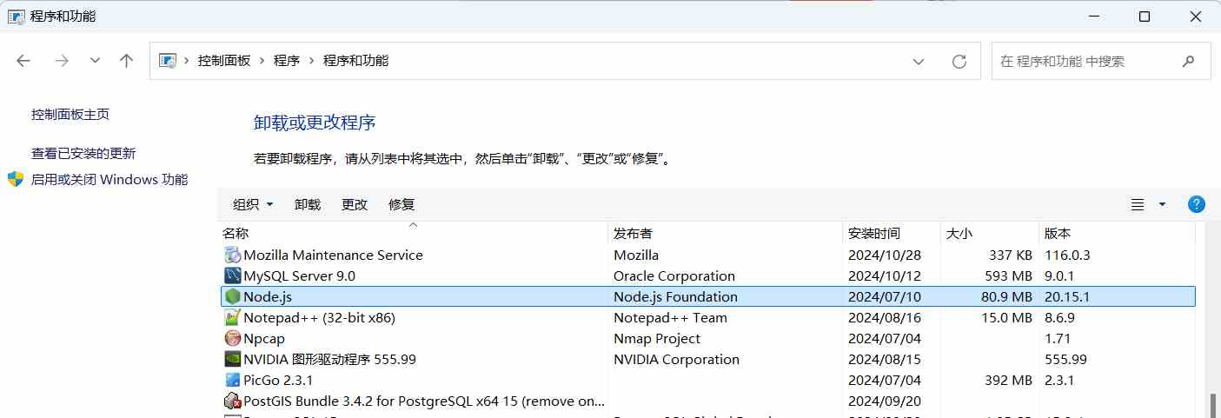The image size is (1221, 418).
Task: Select NVIDIA 图形驱动程序 555.99 entry name
Action: click(x=329, y=359)
